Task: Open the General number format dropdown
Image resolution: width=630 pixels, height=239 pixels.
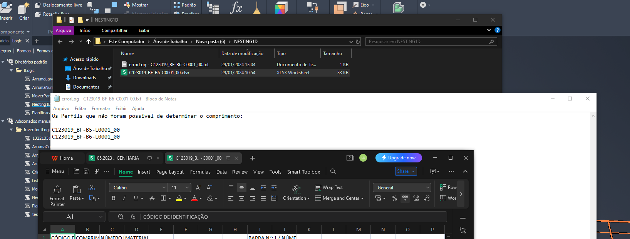Action: (x=427, y=187)
